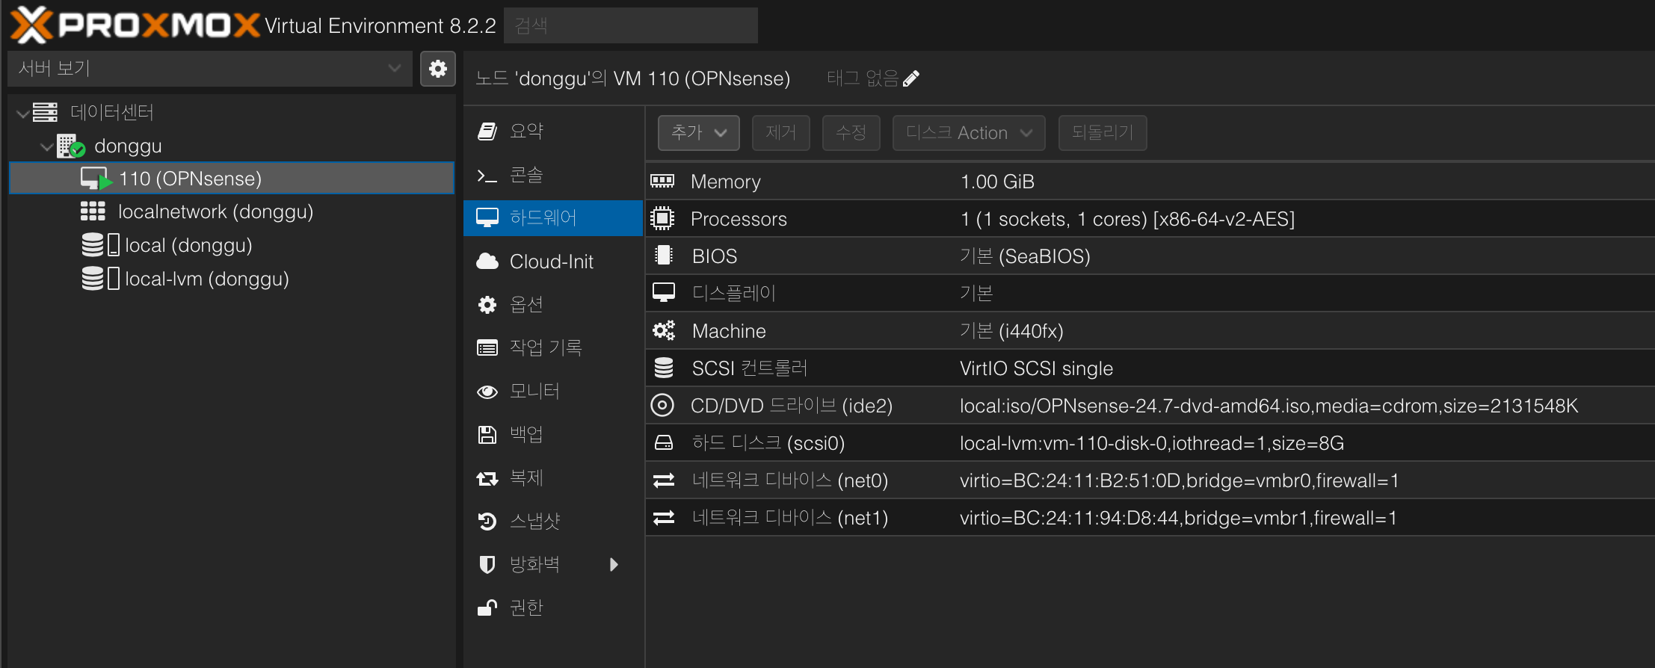Viewport: 1655px width, 668px height.
Task: Click the donggu node label
Action: [128, 146]
